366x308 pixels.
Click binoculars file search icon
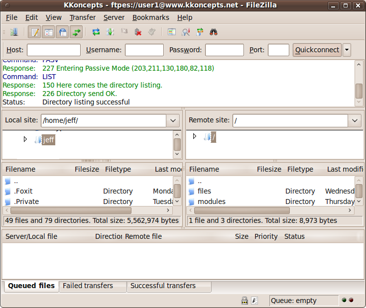pos(214,32)
